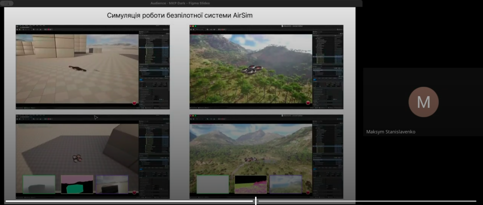This screenshot has height=205, width=483.
Task: Select the purple-bordered camera view showing hazy landscape
Action: tap(286, 184)
